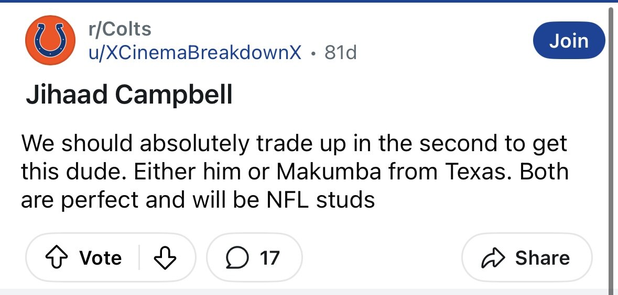Downvote the Jihaad Campbell post
Image resolution: width=618 pixels, height=295 pixels.
[165, 258]
